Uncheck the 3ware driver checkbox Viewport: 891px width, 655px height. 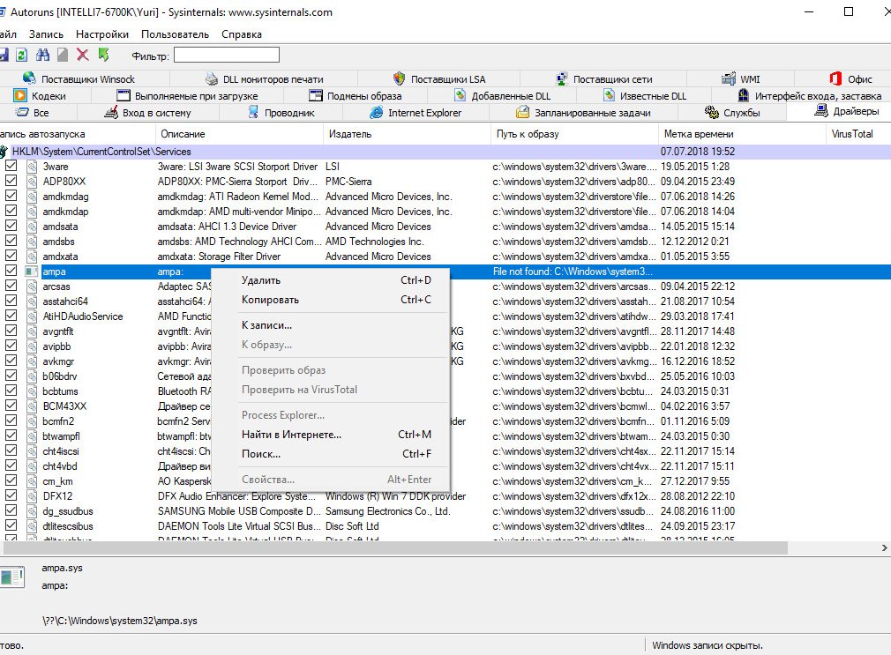coord(11,166)
